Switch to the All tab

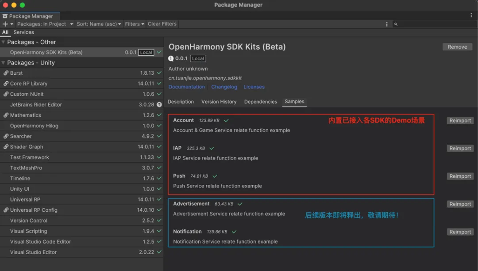(x=5, y=32)
